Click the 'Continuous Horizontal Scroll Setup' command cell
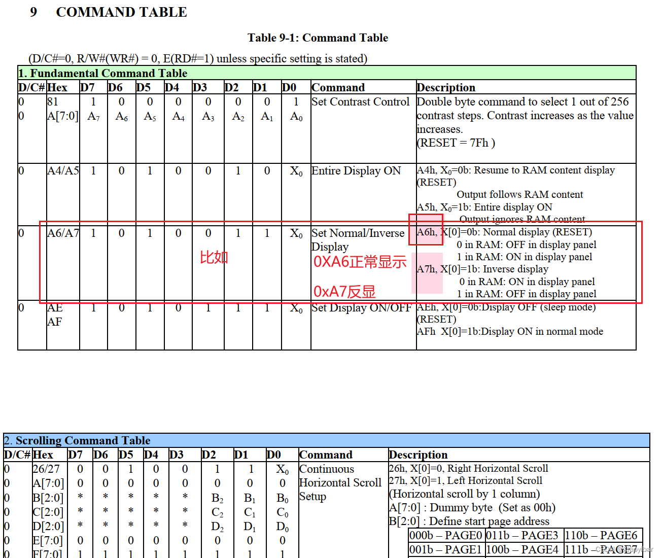 [340, 483]
